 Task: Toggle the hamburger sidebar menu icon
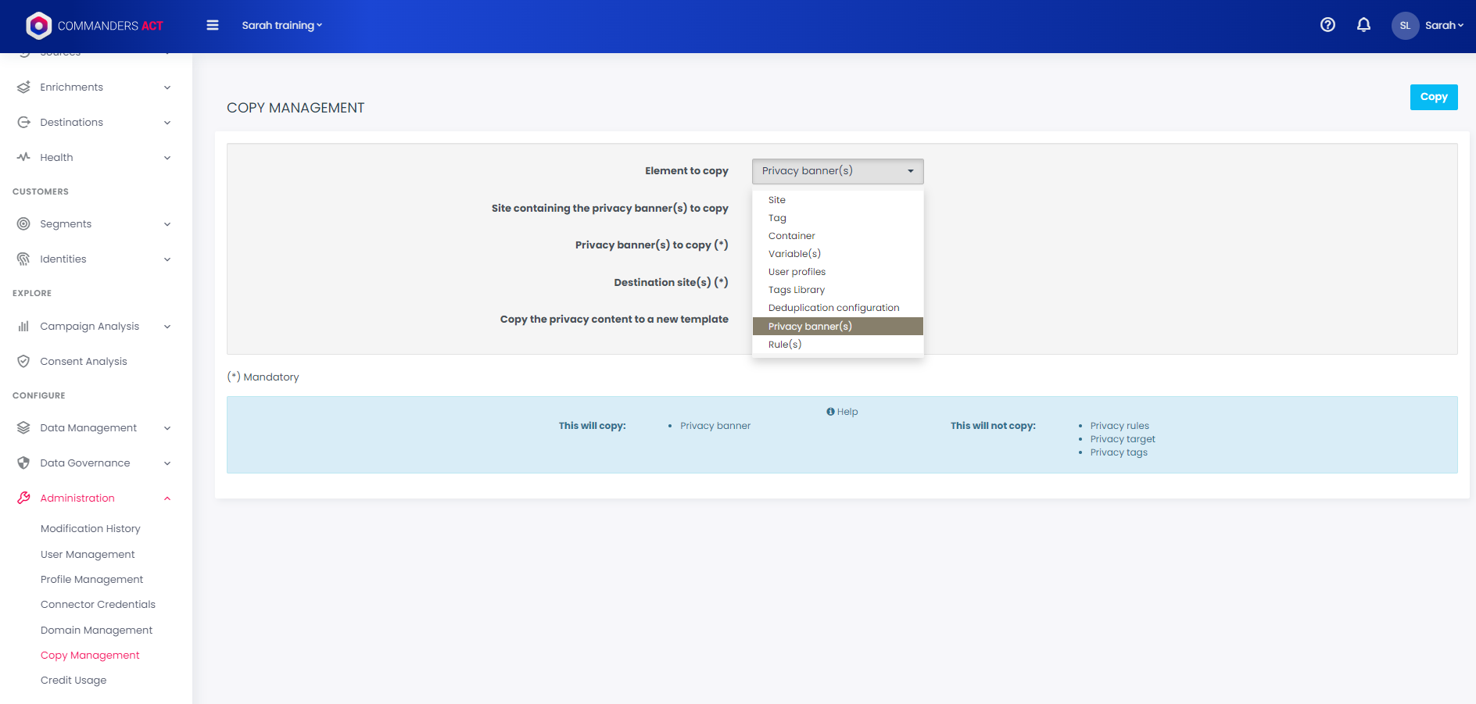pyautogui.click(x=212, y=25)
